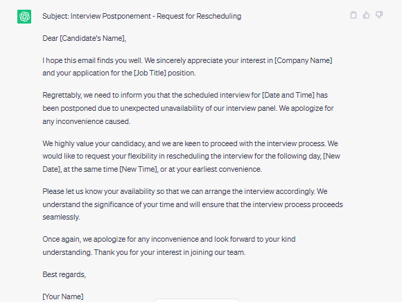Give the response a thumbs up
The height and width of the screenshot is (302, 402).
click(366, 15)
